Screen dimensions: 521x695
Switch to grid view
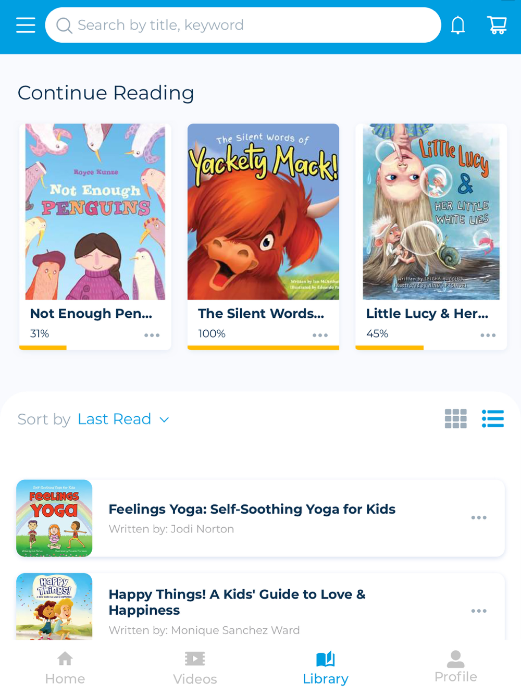tap(456, 419)
